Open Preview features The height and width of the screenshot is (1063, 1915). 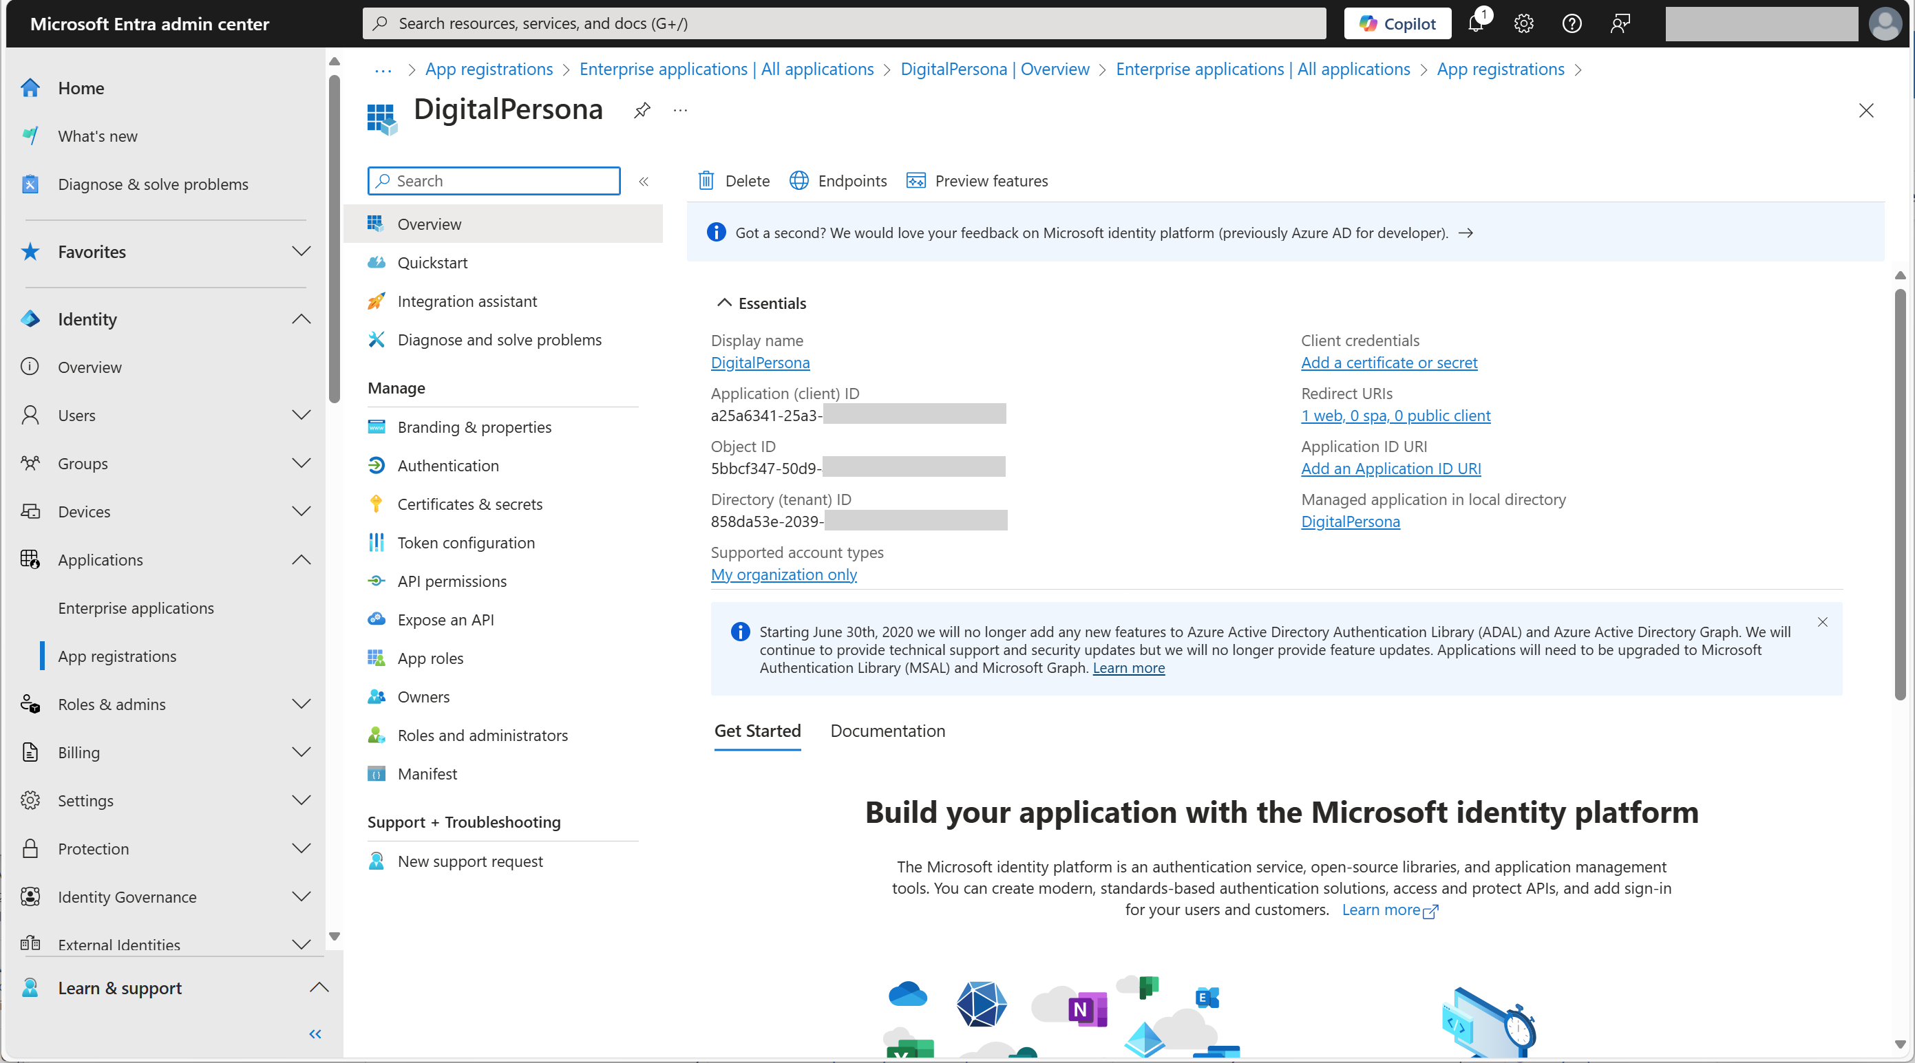(977, 181)
